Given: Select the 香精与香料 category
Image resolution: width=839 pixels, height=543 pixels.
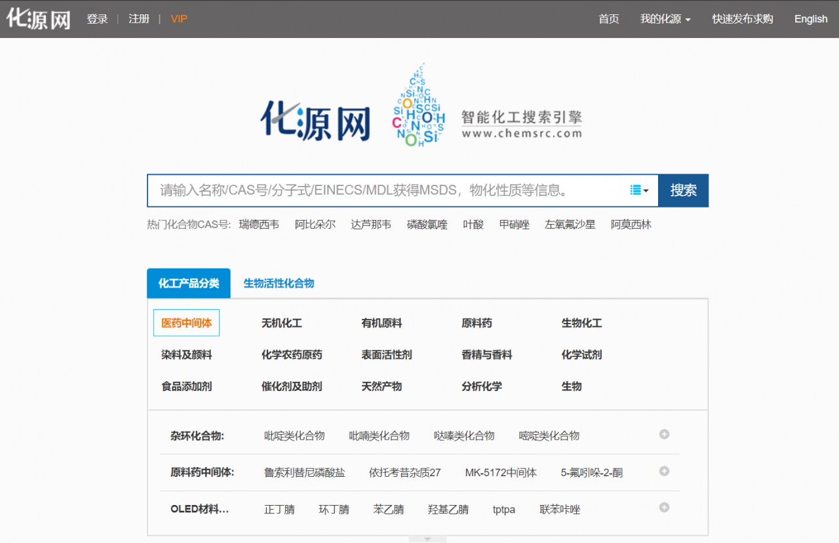Looking at the screenshot, I should (x=487, y=354).
